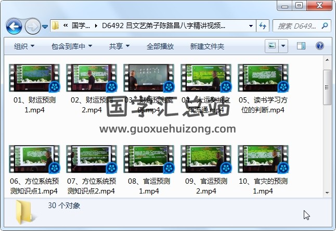Screen dimensions: 336x231
Task: Open the help question mark icon
Action: coord(319,46)
